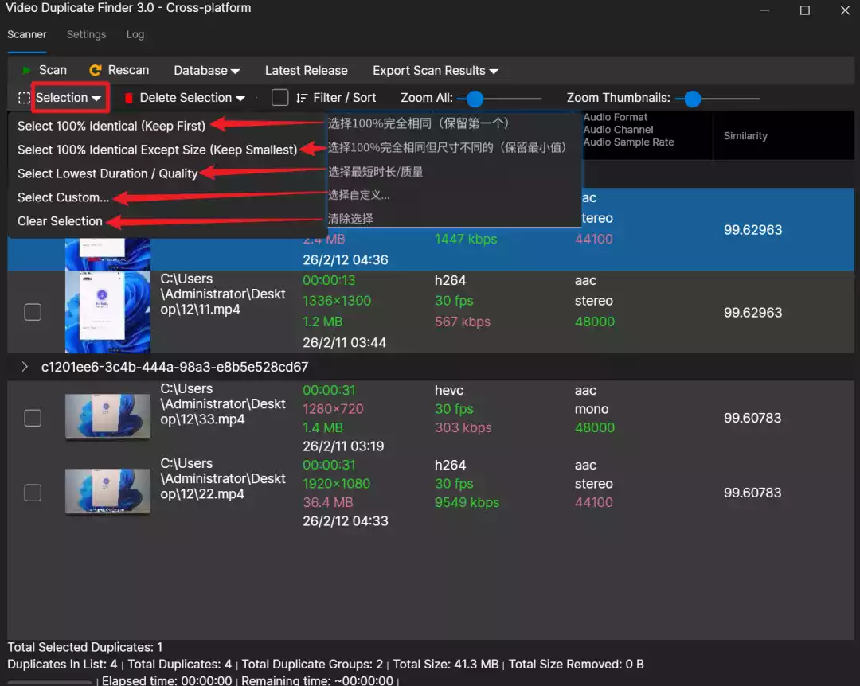Expand group c1201ee6-3c4b-444a-98a3-e8b5e528cd67
This screenshot has height=686, width=860.
coord(25,367)
